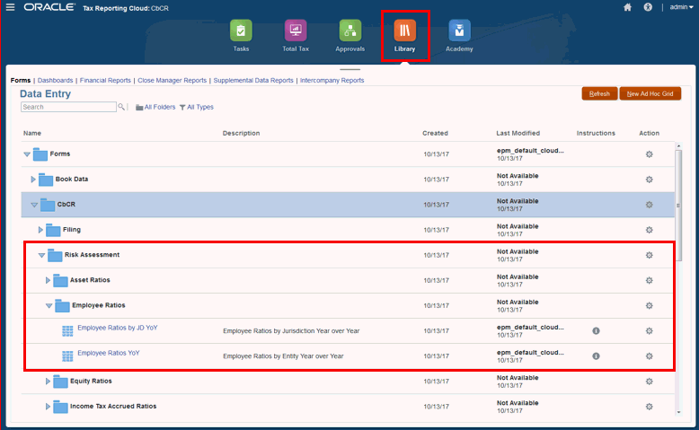Click the New Ad Hoc Grid button
The height and width of the screenshot is (430, 699).
tap(650, 93)
